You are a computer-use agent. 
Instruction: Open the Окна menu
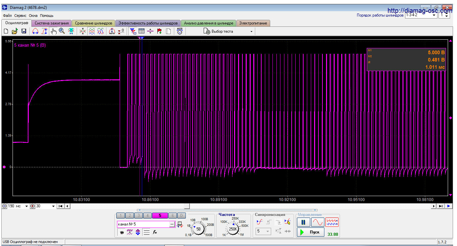coord(33,16)
